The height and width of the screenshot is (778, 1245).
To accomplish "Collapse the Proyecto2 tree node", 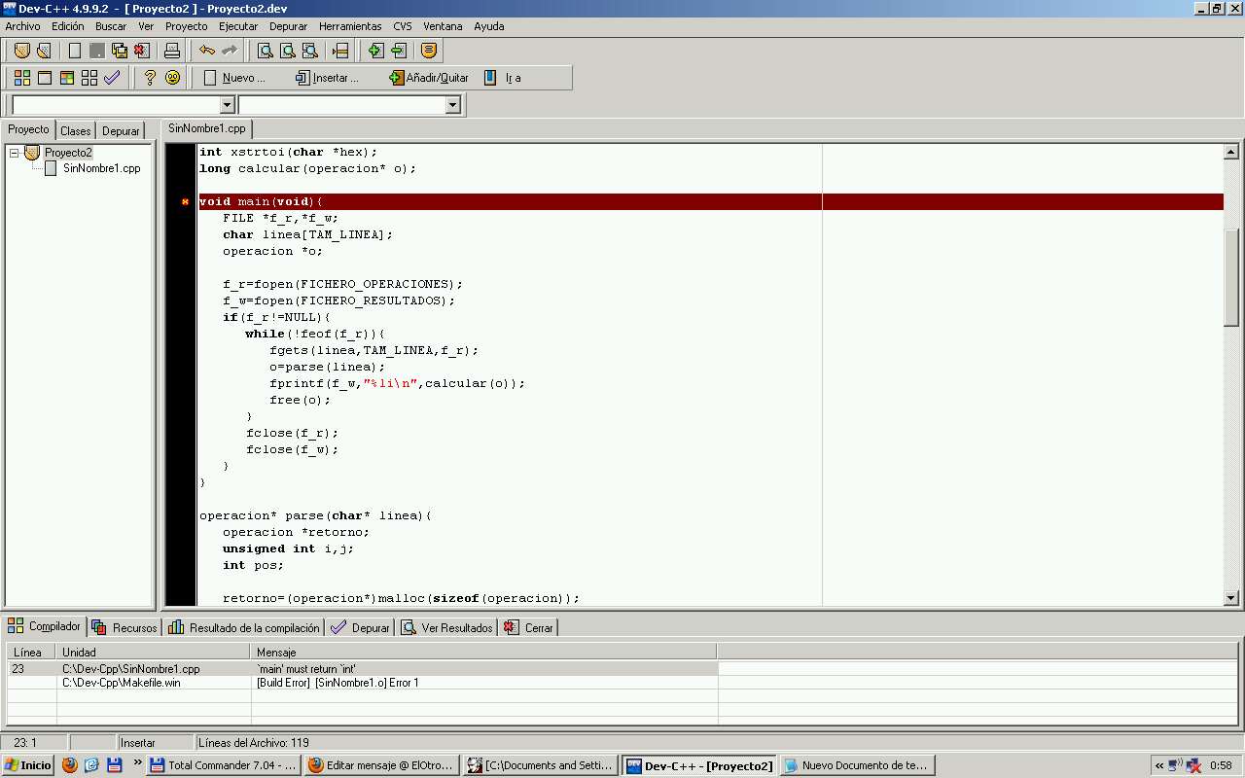I will [15, 153].
